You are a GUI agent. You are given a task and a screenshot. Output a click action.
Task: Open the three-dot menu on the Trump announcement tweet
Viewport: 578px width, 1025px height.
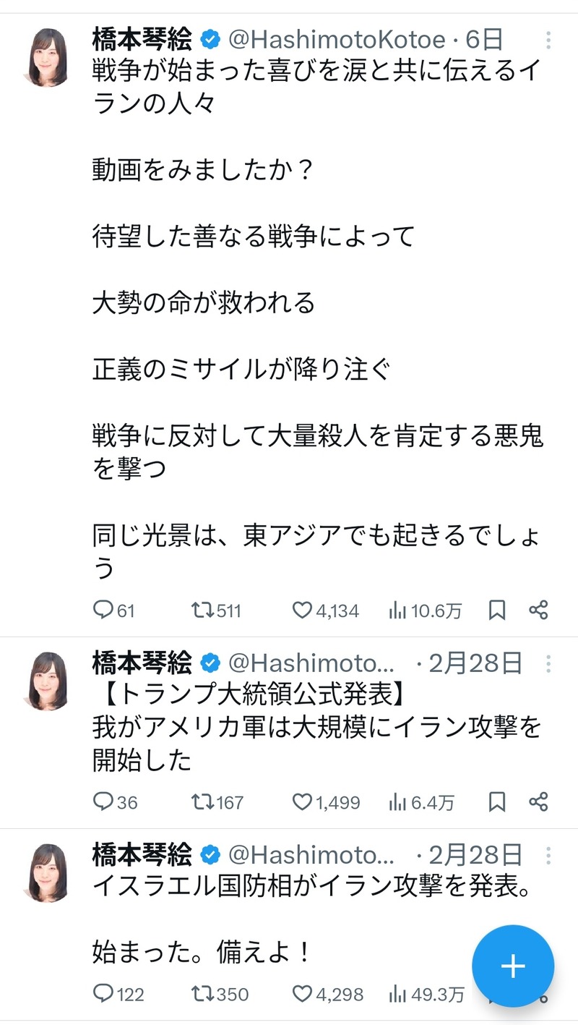548,663
